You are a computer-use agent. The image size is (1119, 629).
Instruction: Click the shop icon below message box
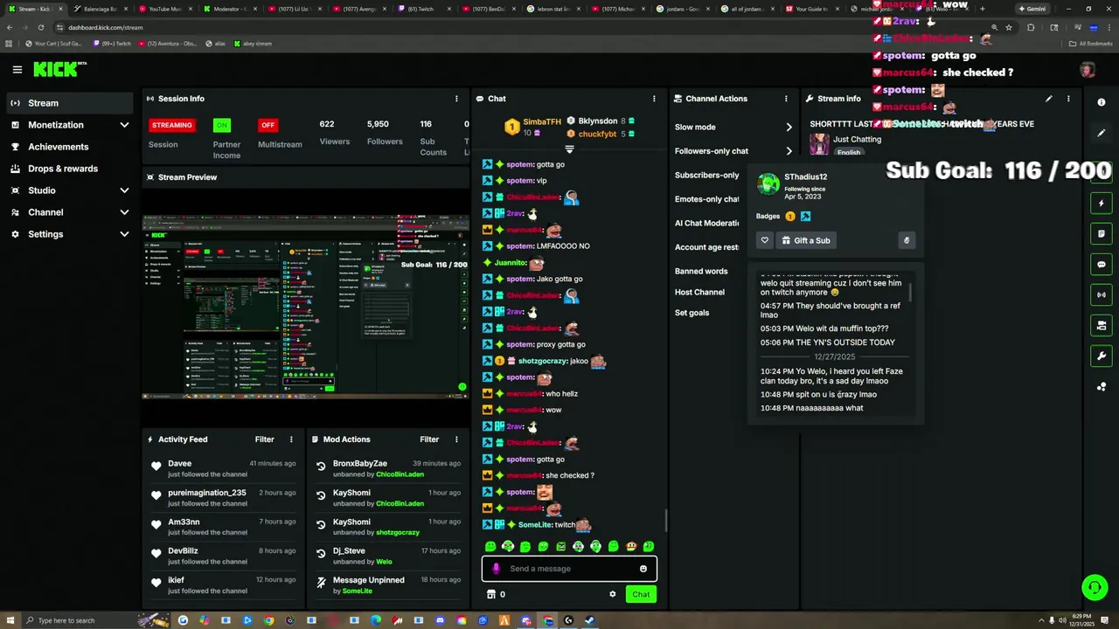click(x=490, y=594)
